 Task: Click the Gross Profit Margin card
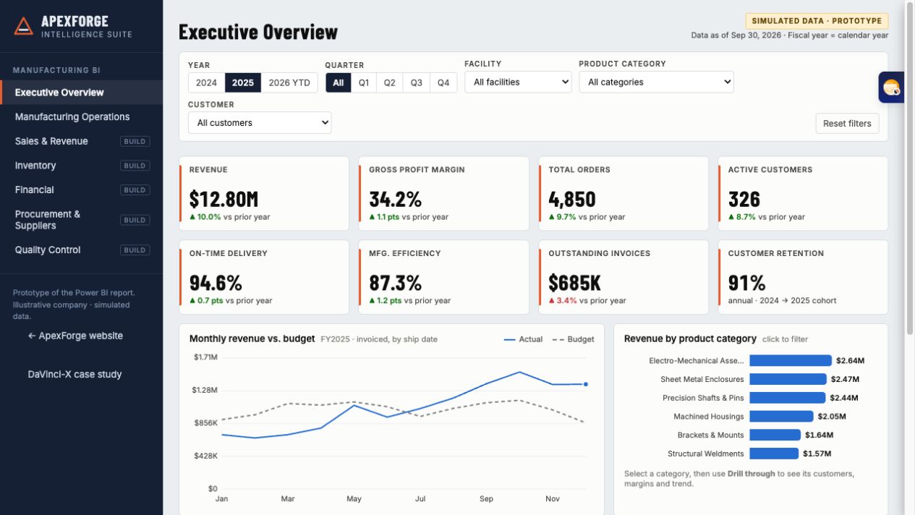point(443,194)
